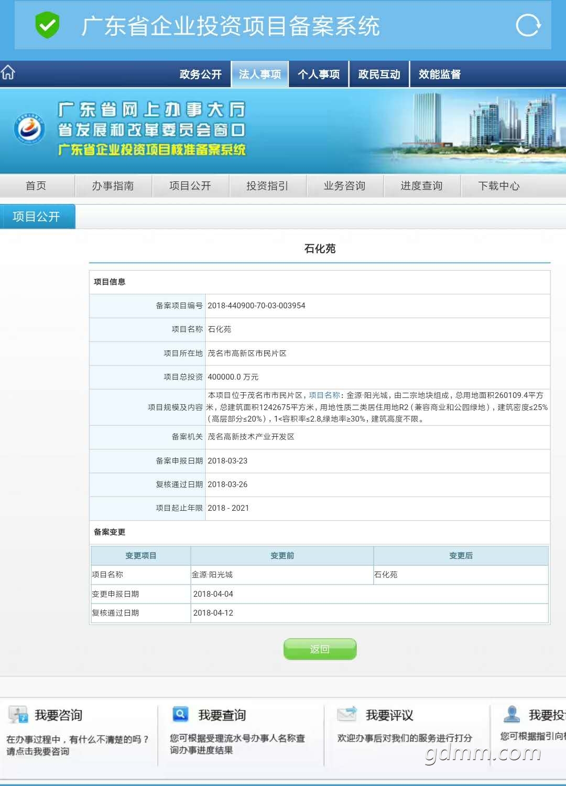Click the 我要评议 heading link
The height and width of the screenshot is (786, 566).
click(389, 715)
